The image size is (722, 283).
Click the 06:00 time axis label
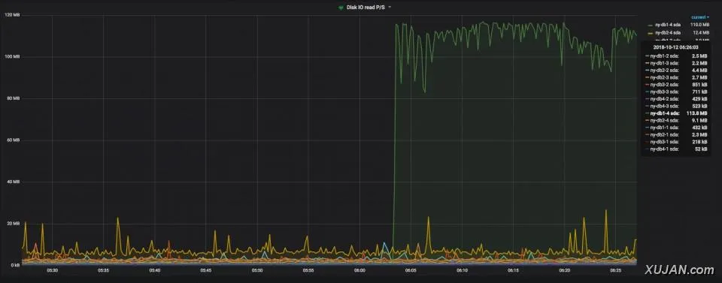click(x=359, y=270)
